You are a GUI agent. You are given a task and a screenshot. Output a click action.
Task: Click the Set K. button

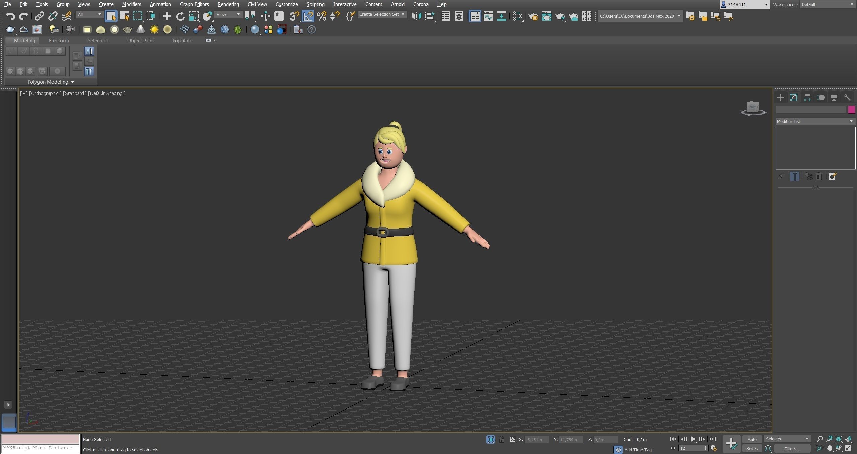(752, 449)
